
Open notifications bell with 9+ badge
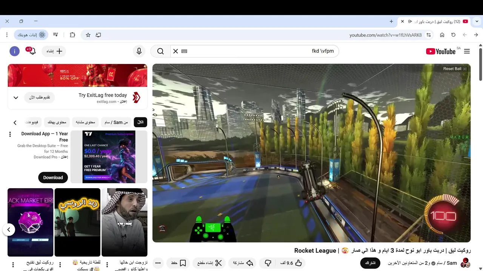pyautogui.click(x=32, y=51)
